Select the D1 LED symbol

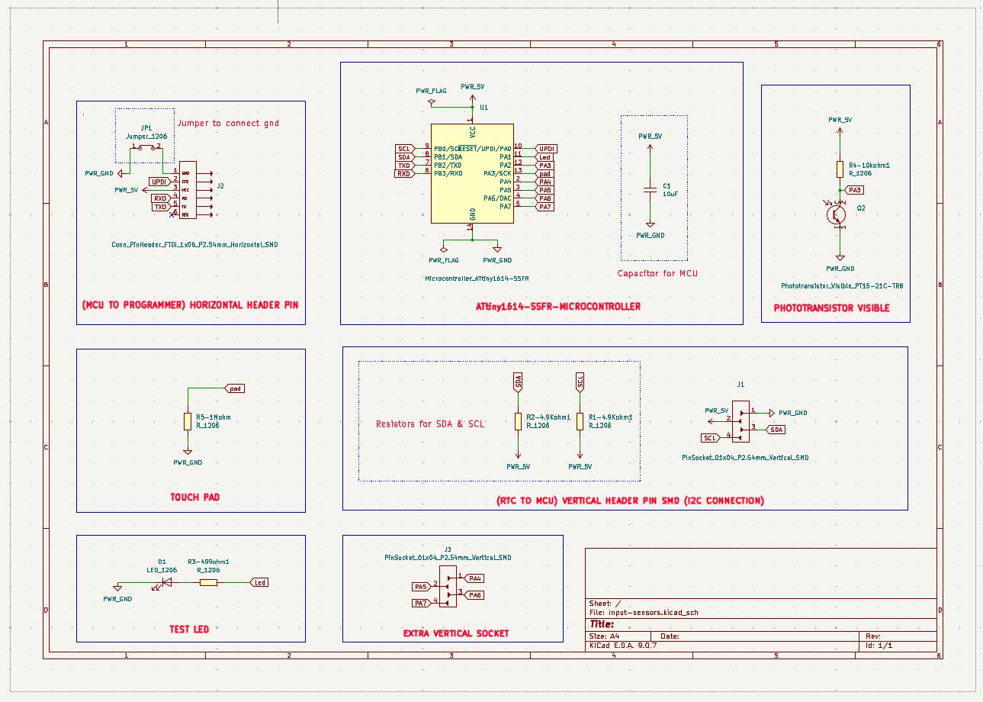165,583
